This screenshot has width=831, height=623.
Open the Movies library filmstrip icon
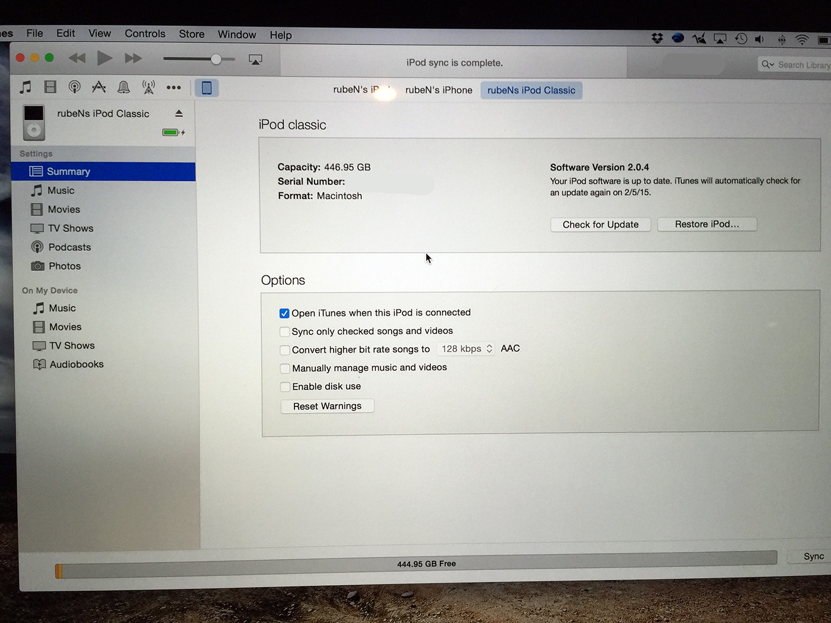pos(50,87)
